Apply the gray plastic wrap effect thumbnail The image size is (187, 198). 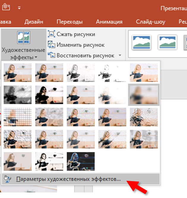point(144,139)
